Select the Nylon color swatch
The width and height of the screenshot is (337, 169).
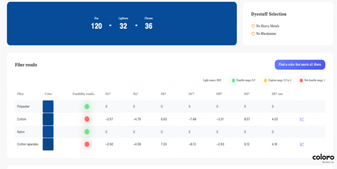pos(48,132)
